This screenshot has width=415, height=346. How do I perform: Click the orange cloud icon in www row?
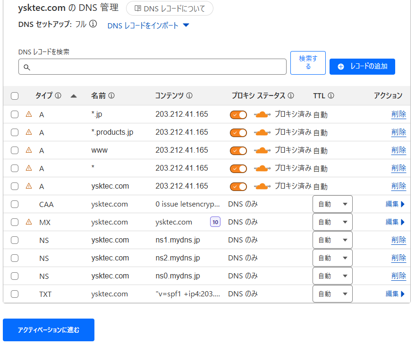click(262, 150)
